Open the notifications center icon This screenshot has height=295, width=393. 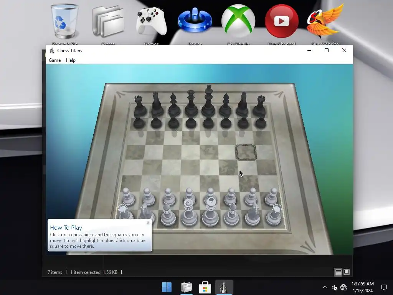[x=384, y=287]
